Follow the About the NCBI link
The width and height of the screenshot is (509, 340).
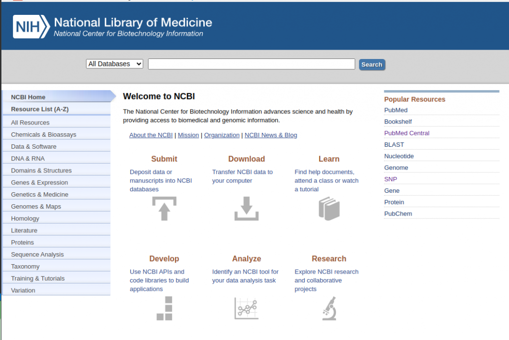(x=151, y=135)
